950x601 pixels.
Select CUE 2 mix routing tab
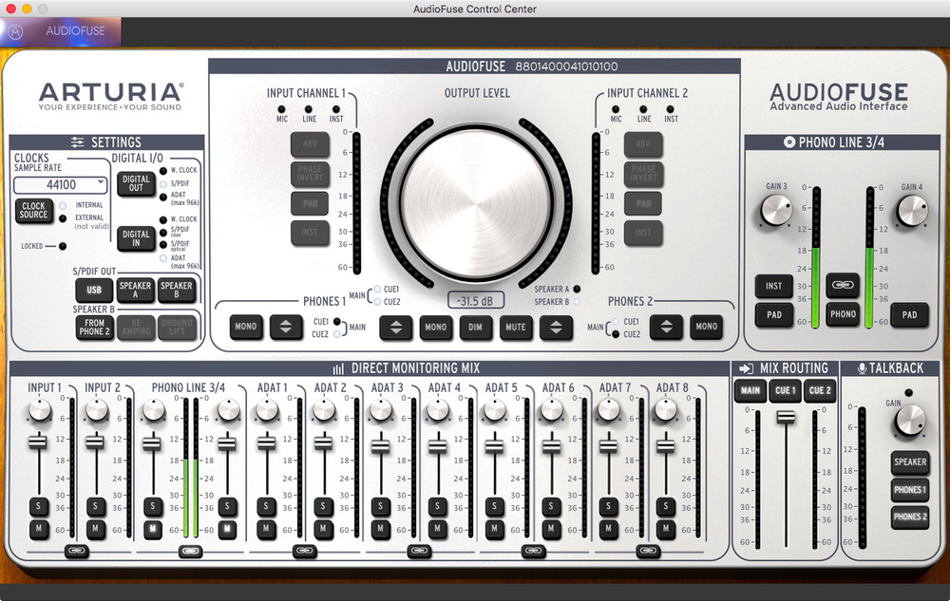(819, 391)
